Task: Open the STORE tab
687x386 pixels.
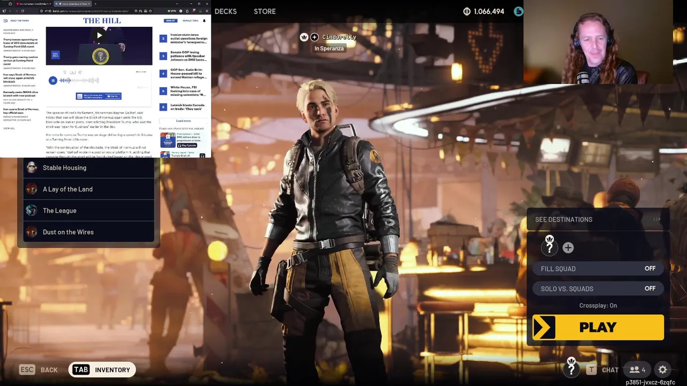Action: tap(265, 11)
